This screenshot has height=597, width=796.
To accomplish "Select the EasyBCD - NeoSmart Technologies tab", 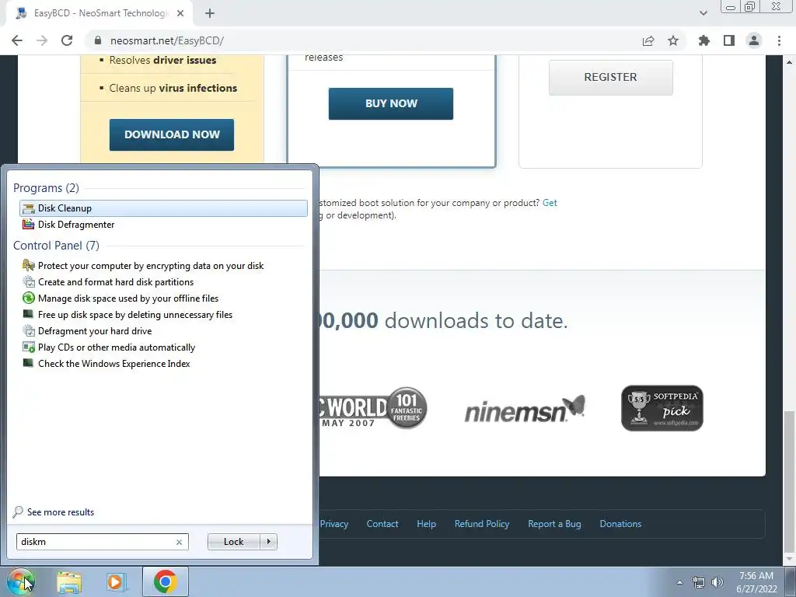I will click(x=99, y=13).
